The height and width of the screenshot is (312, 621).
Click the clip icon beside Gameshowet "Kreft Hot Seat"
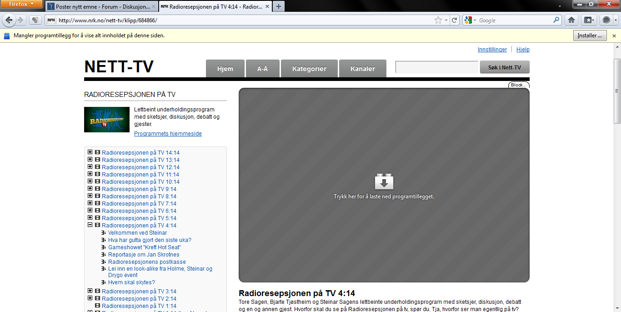pos(104,247)
